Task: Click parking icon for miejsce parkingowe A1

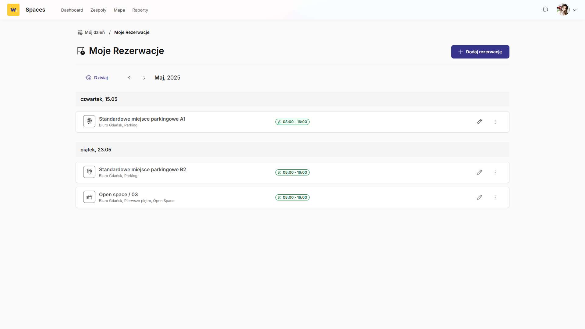Action: (x=89, y=121)
